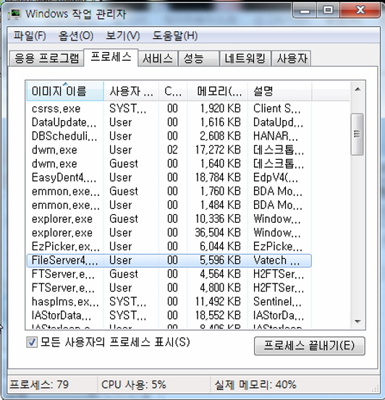Open the 옵션(O) menu

tap(76, 35)
